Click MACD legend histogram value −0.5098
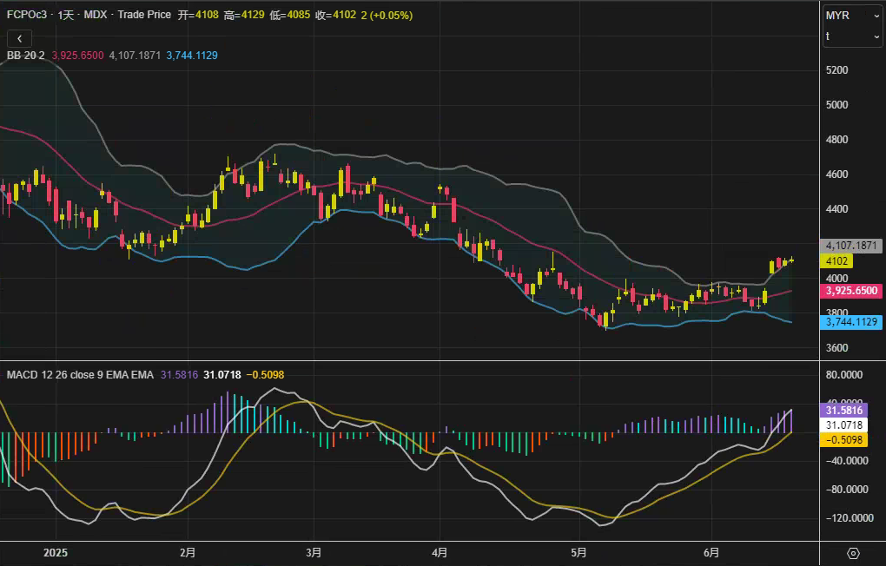Screen dimensions: 886x566 click(265, 374)
